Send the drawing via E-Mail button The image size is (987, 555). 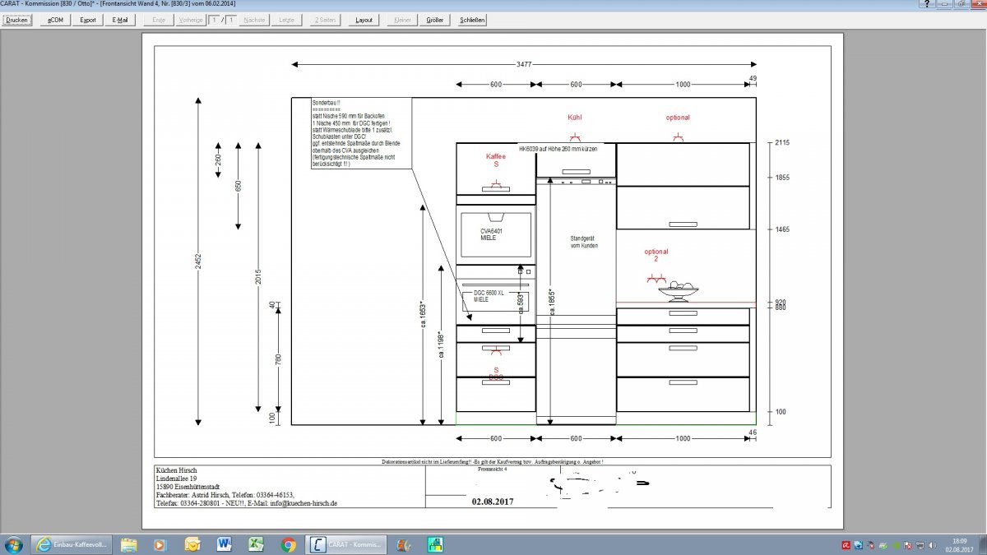click(120, 20)
